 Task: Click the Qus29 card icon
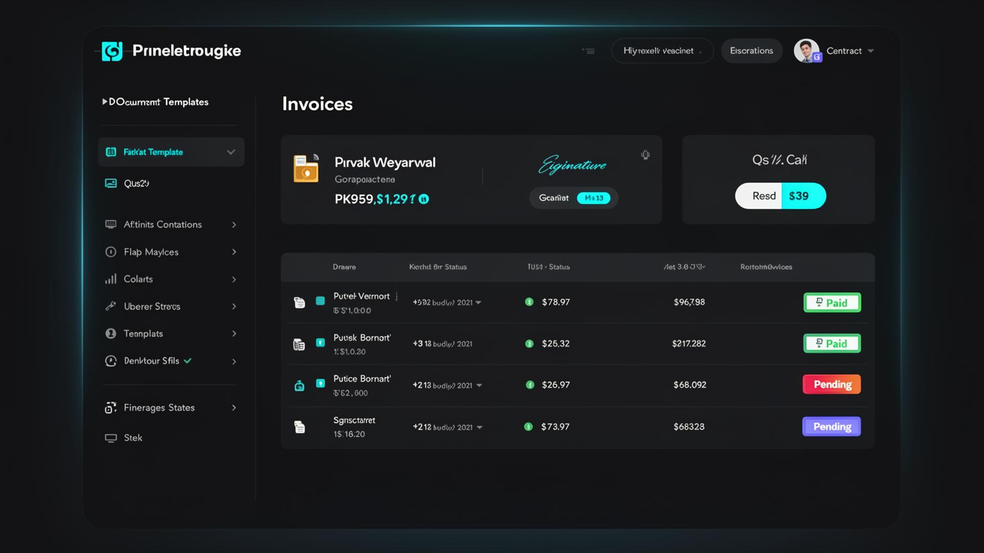point(111,183)
